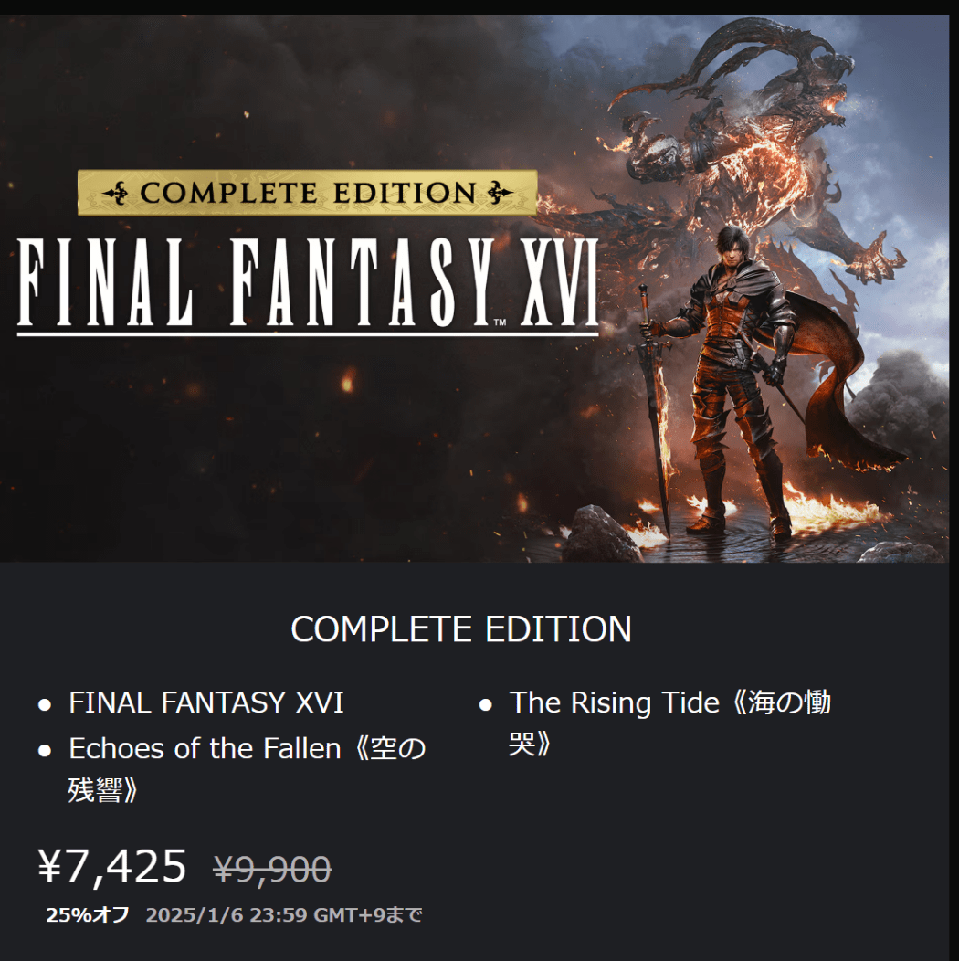The height and width of the screenshot is (961, 959).
Task: Click the left ornament on the gold banner
Action: pyautogui.click(x=116, y=194)
